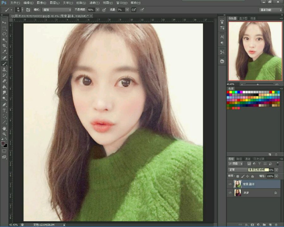This screenshot has height=227, width=284.
Task: Switch to the 历史记录 (History) tab
Action: pos(259,159)
